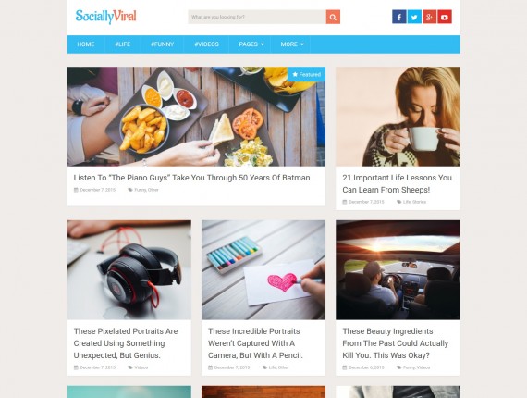Screen dimensions: 527x398
Task: Open the Twitter social icon
Action: point(414,17)
